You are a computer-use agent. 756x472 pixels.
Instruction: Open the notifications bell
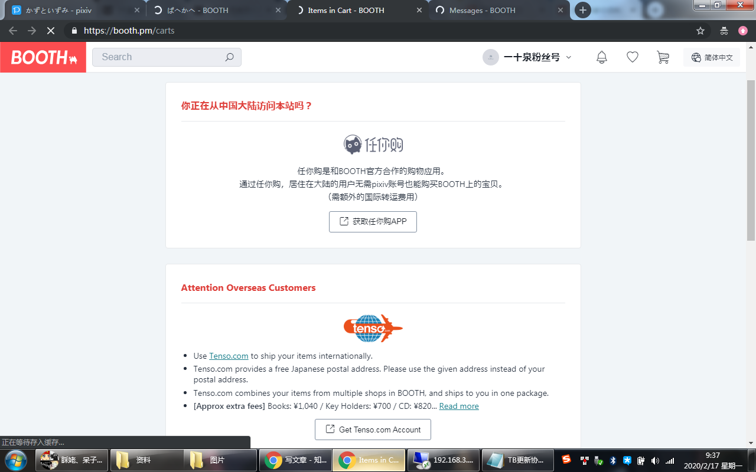[601, 57]
